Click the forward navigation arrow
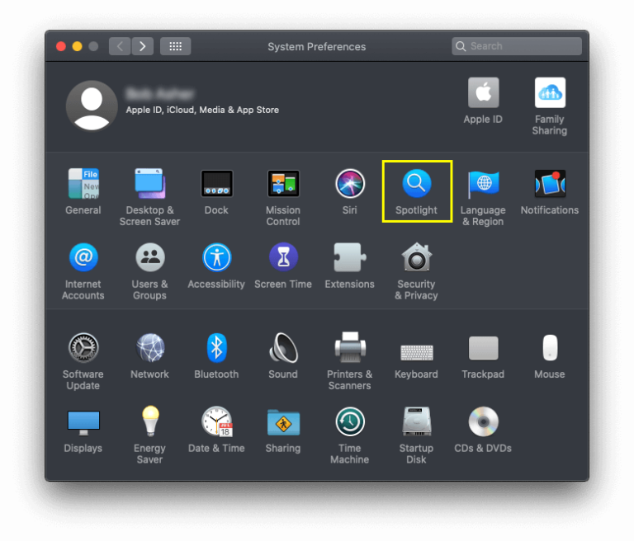 click(x=143, y=46)
